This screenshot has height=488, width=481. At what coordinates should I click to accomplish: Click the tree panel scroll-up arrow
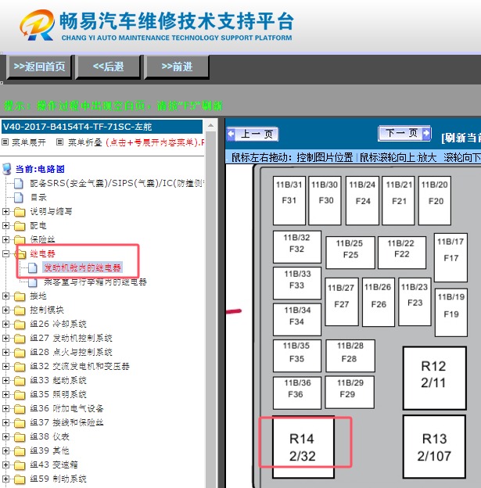[x=210, y=125]
